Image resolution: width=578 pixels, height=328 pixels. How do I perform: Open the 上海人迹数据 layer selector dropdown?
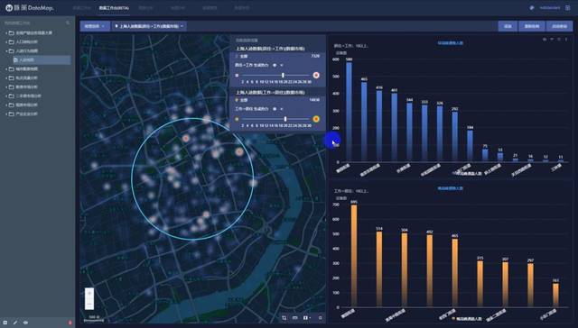click(149, 26)
